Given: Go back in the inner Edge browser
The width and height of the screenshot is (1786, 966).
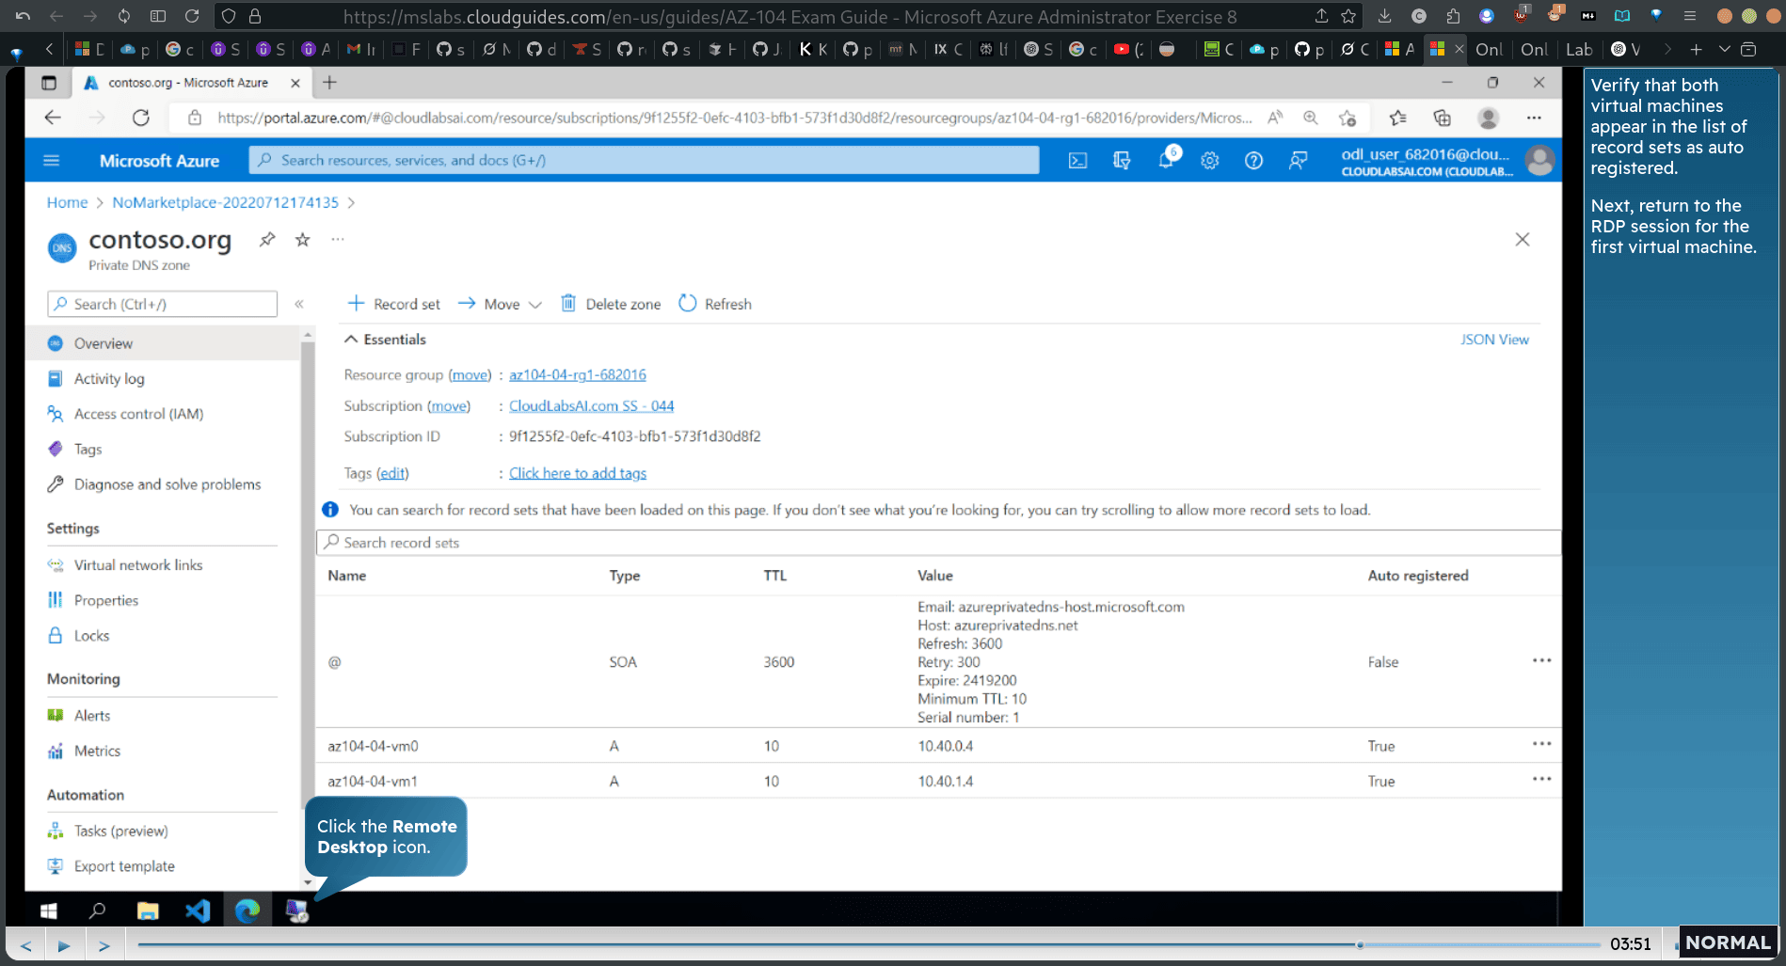Looking at the screenshot, I should coord(53,118).
